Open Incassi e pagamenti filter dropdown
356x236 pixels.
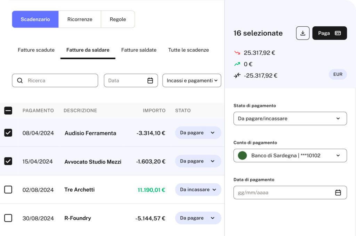click(192, 80)
